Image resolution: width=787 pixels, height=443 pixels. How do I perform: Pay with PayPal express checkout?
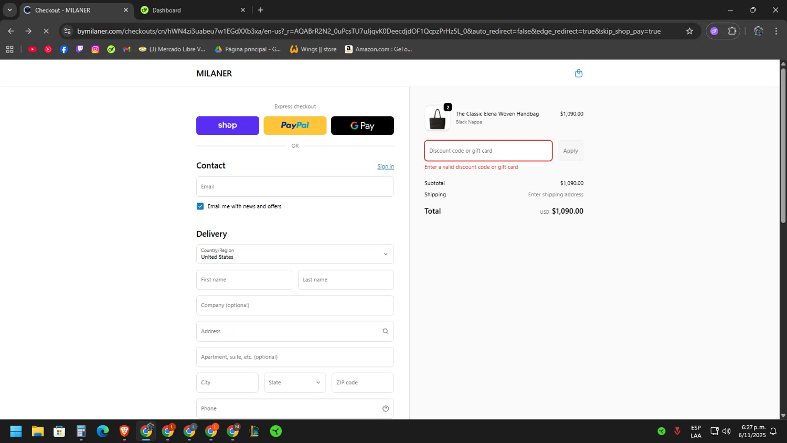point(295,125)
